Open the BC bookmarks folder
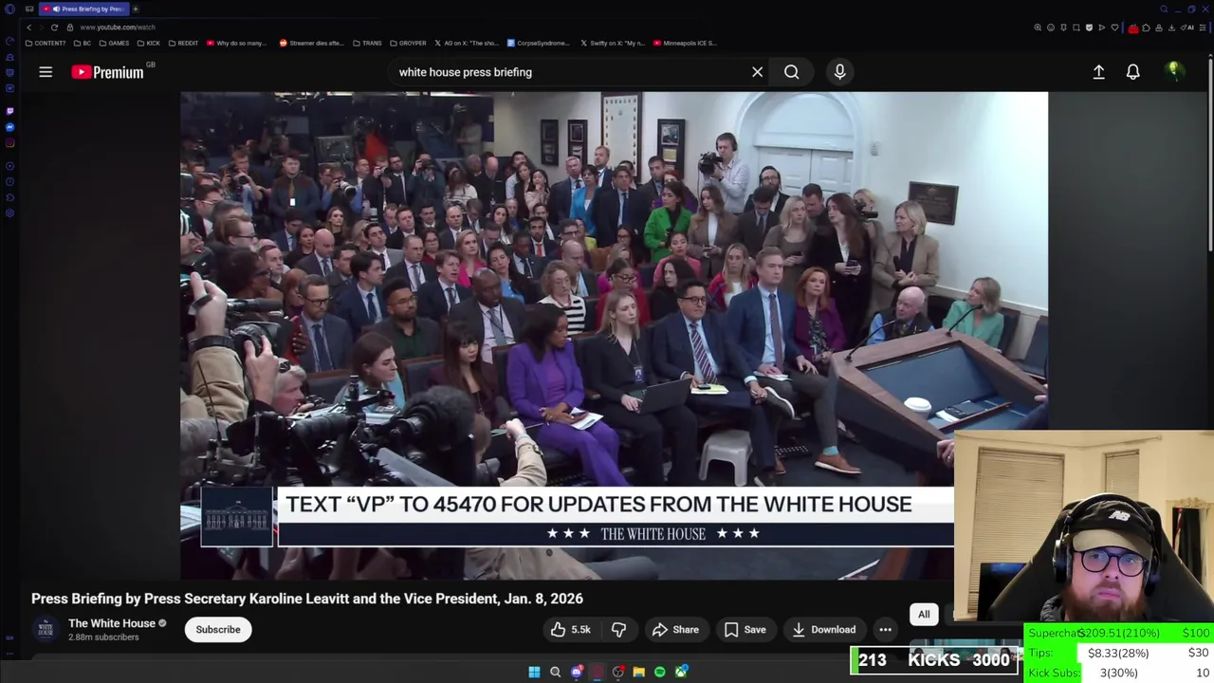This screenshot has height=683, width=1214. click(82, 43)
